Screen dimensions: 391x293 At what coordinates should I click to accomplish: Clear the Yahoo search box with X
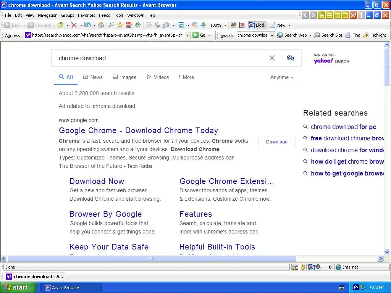(272, 58)
